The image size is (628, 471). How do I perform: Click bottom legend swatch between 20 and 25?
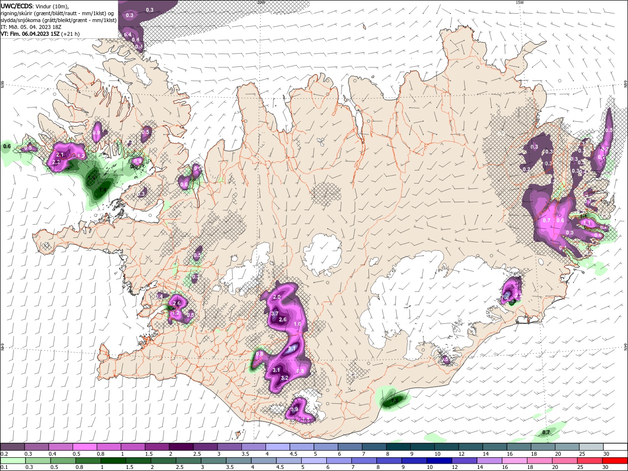564,461
